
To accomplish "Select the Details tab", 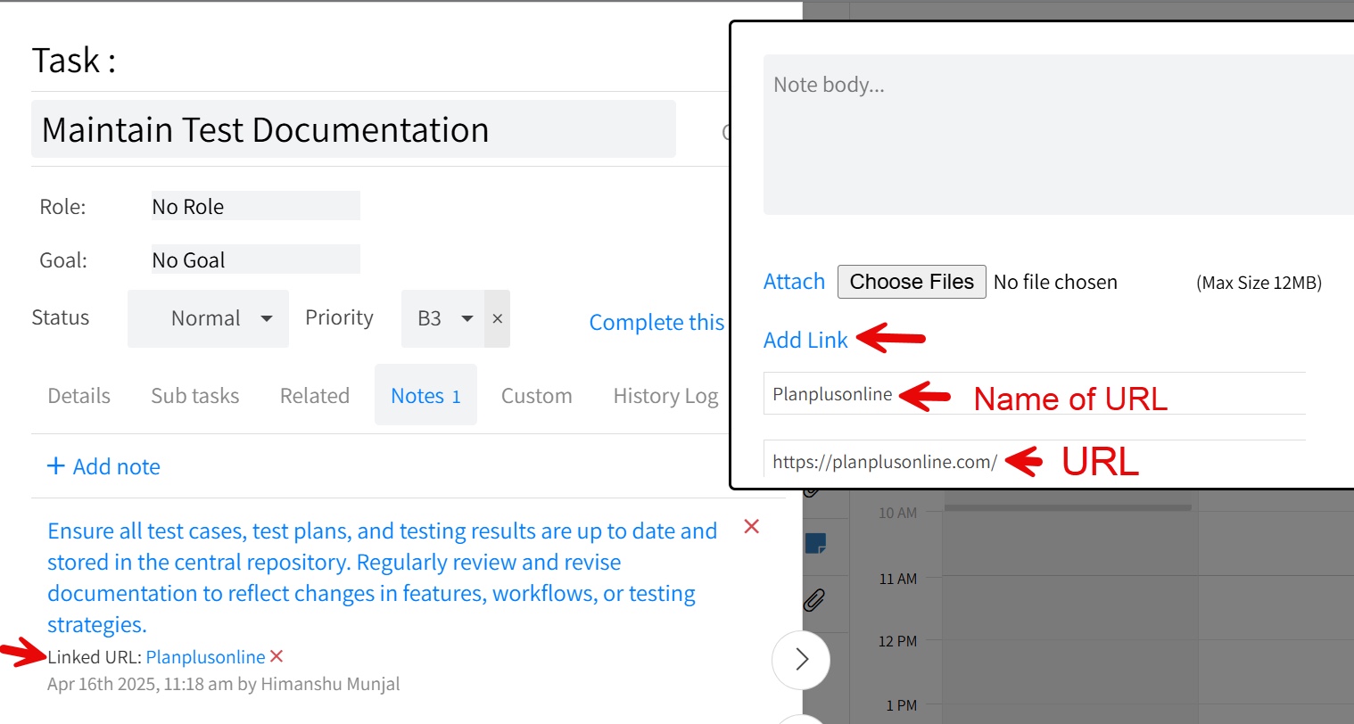I will (x=79, y=396).
